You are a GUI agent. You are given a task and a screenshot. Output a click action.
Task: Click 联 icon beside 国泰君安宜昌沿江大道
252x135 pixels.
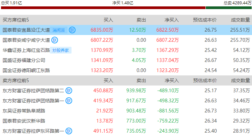point(72,30)
